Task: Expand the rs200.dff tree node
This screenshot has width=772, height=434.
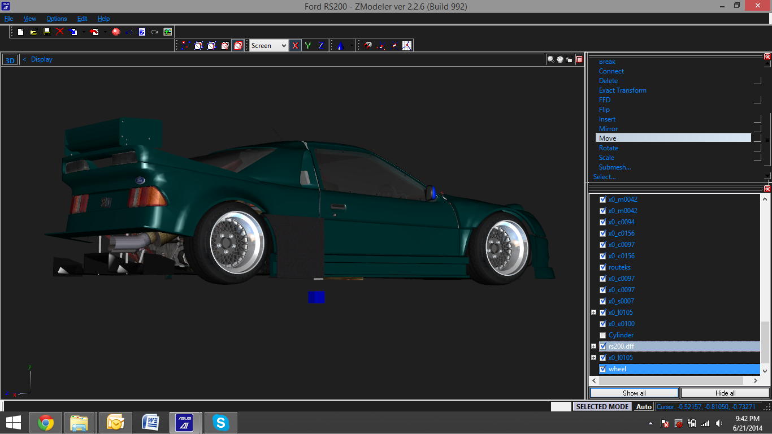Action: point(594,346)
